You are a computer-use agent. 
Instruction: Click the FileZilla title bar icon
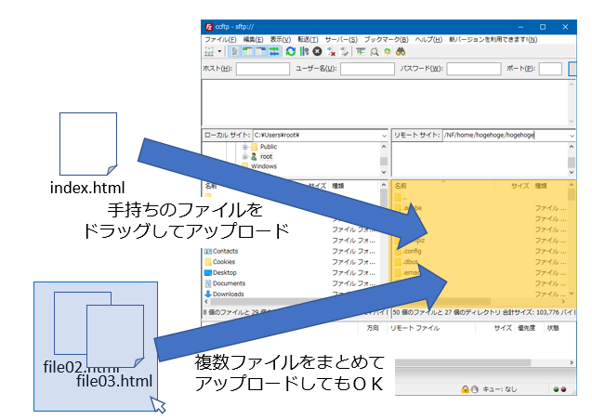tap(209, 27)
